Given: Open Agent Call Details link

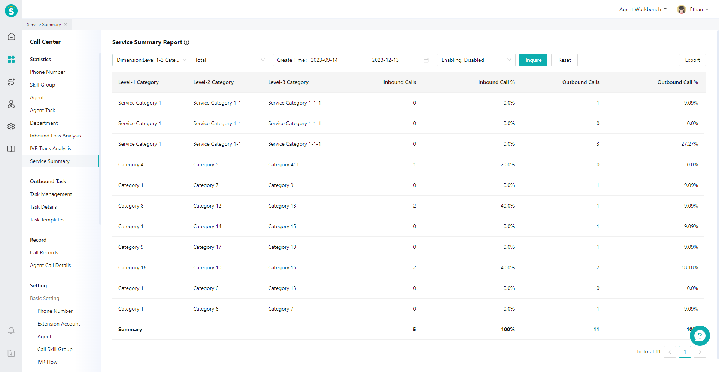Looking at the screenshot, I should 50,265.
